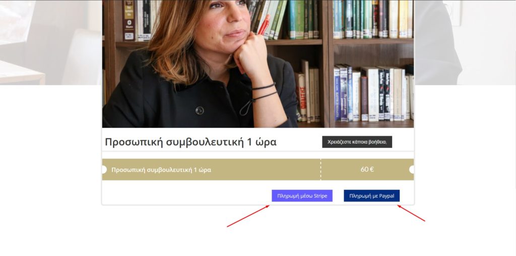Viewport: 516px width, 256px height.
Task: Click the dashed divider on the gold ticket
Action: pyautogui.click(x=320, y=169)
